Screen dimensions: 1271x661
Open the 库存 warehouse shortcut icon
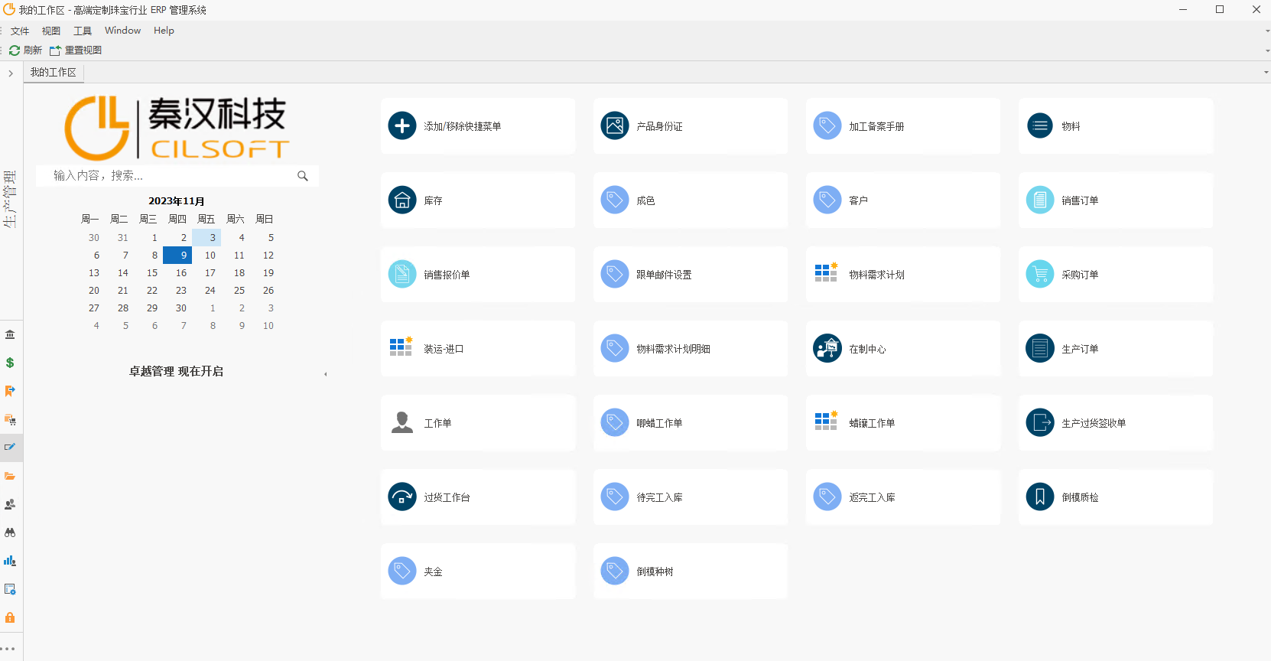[402, 200]
